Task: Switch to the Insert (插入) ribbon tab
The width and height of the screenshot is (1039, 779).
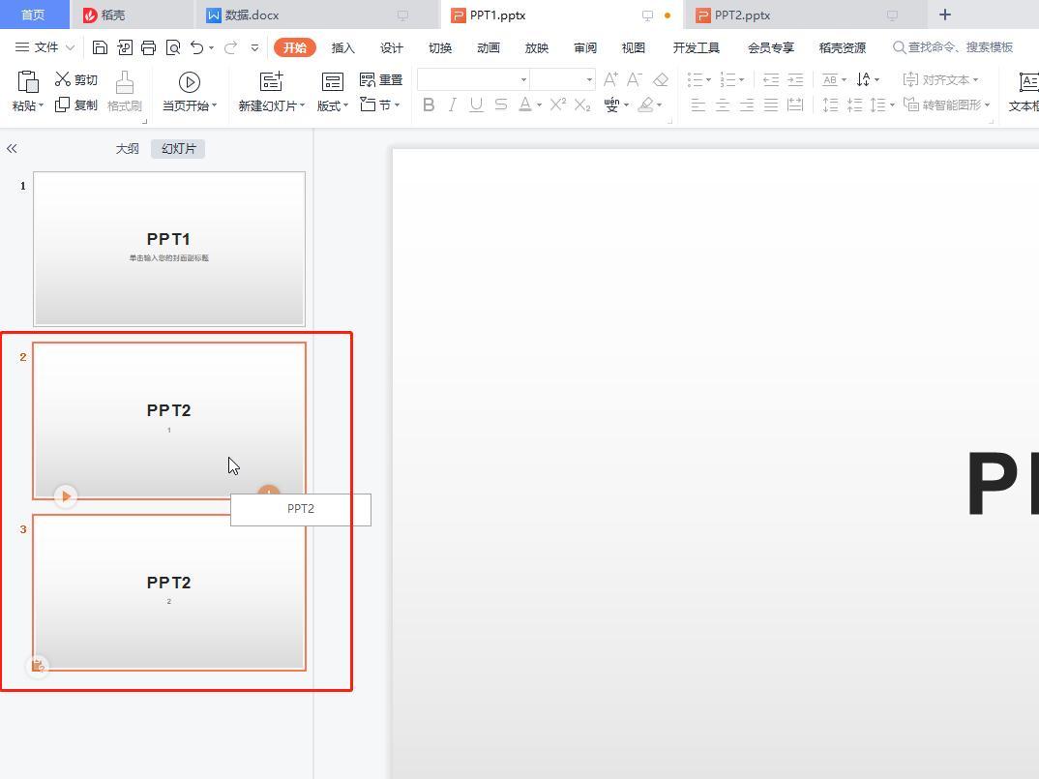Action: tap(342, 47)
